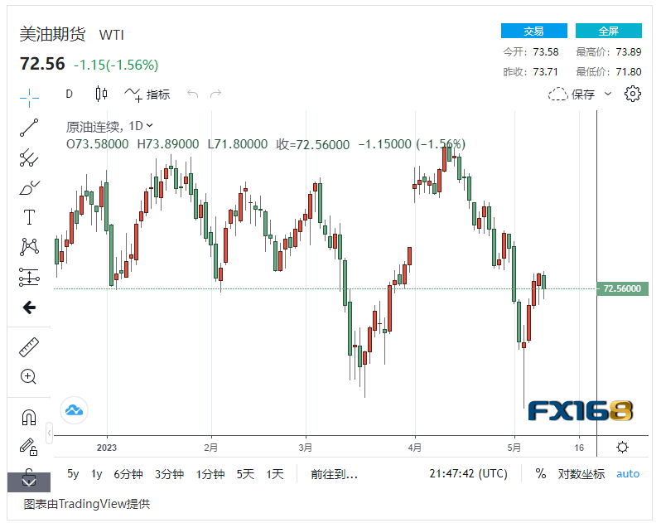661x523 pixels.
Task: Expand the 保存 save options arrow
Action: (x=608, y=94)
